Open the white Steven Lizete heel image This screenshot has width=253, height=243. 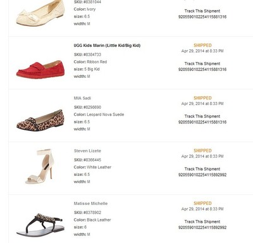click(40, 166)
